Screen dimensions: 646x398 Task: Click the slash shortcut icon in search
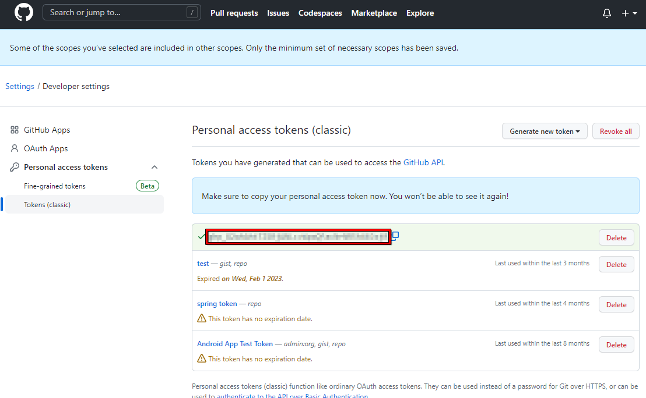pyautogui.click(x=192, y=12)
